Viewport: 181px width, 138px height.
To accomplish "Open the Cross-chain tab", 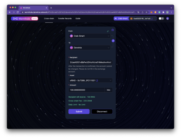I will 49,19.
